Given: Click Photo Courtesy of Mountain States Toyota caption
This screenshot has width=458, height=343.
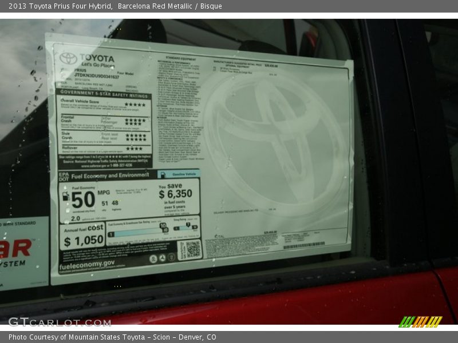Looking at the screenshot, I should (112, 337).
